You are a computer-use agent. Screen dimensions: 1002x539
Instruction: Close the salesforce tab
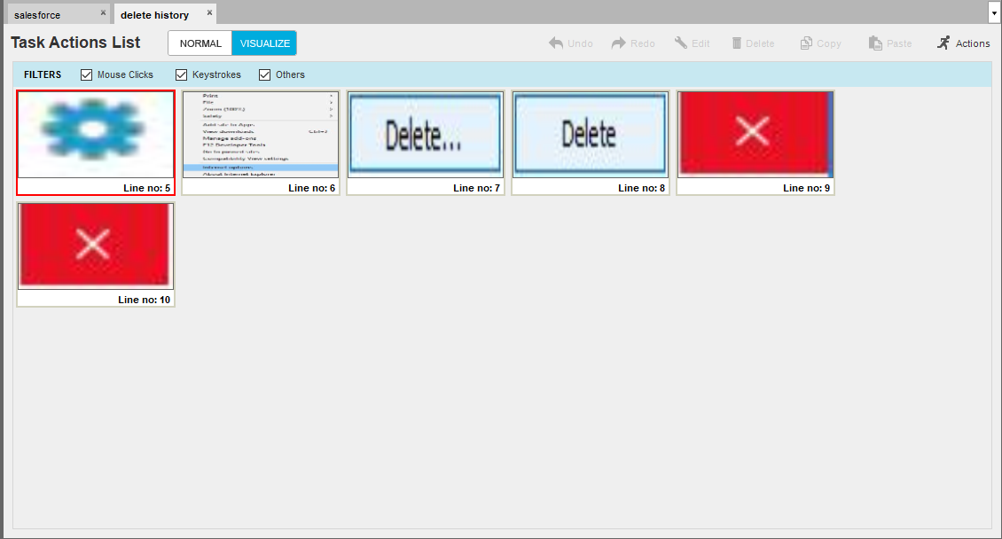click(x=103, y=12)
